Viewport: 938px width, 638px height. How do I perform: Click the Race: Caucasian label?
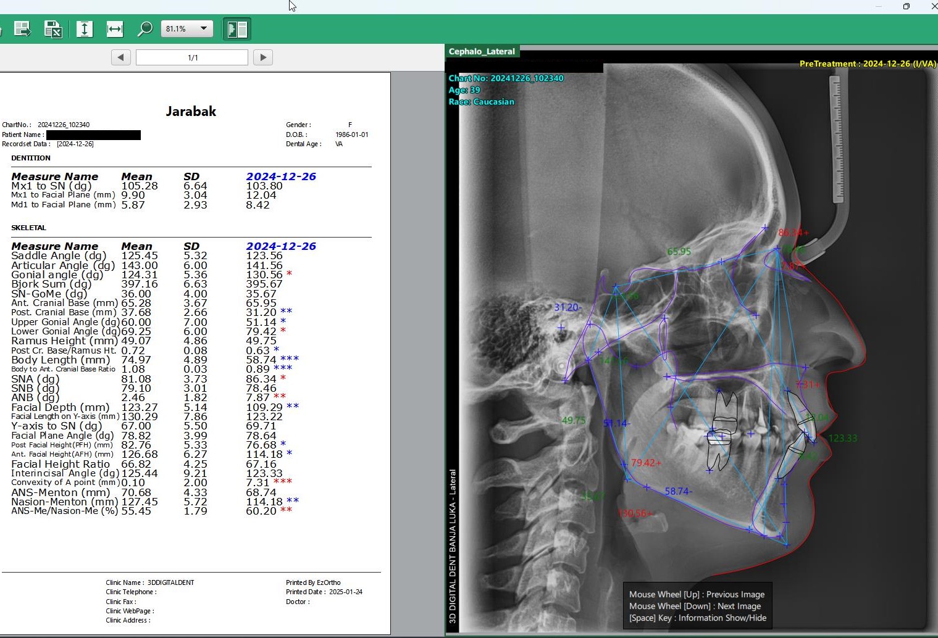[481, 102]
